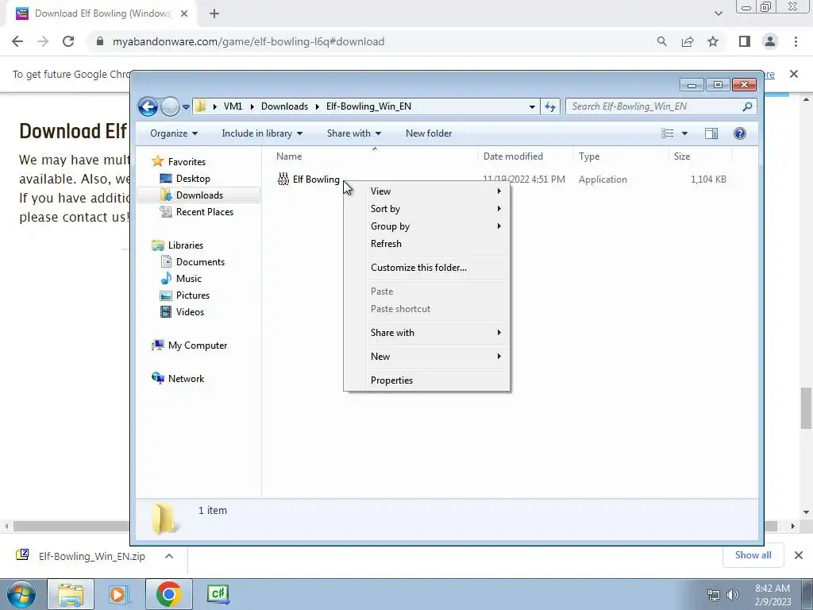This screenshot has height=610, width=813.
Task: Click Chrome zoom magnifier icon in omnibox
Action: point(661,41)
